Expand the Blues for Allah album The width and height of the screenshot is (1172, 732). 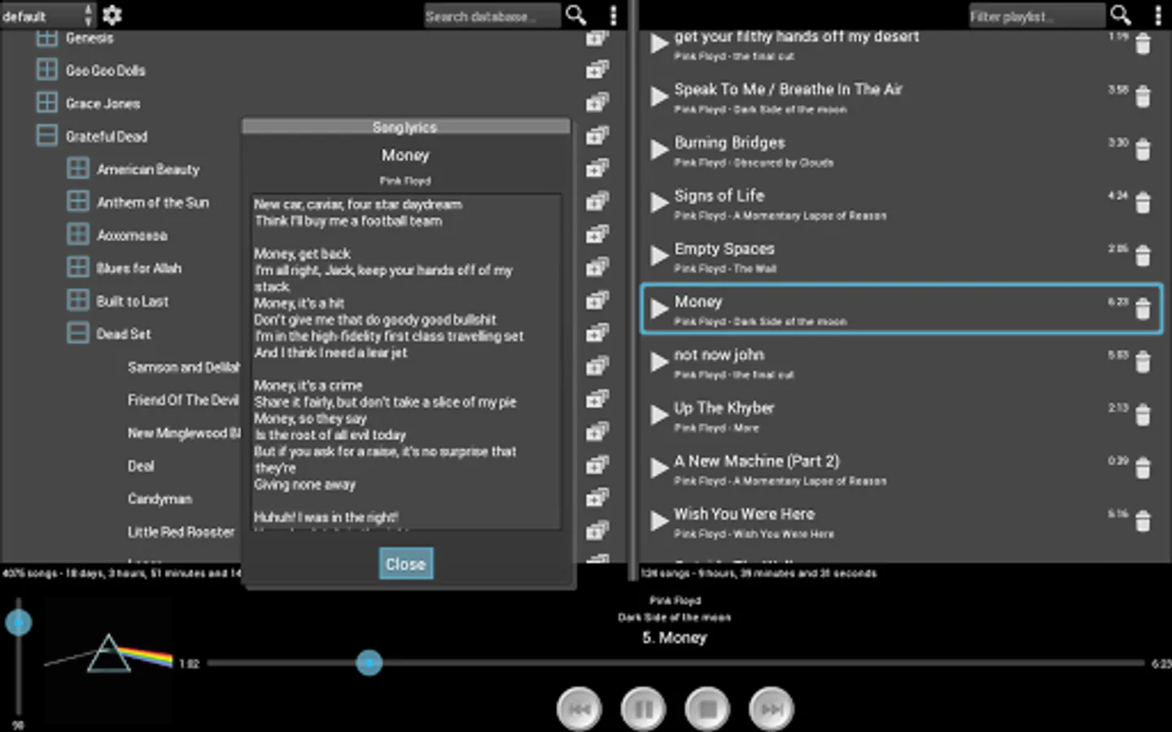[x=77, y=267]
